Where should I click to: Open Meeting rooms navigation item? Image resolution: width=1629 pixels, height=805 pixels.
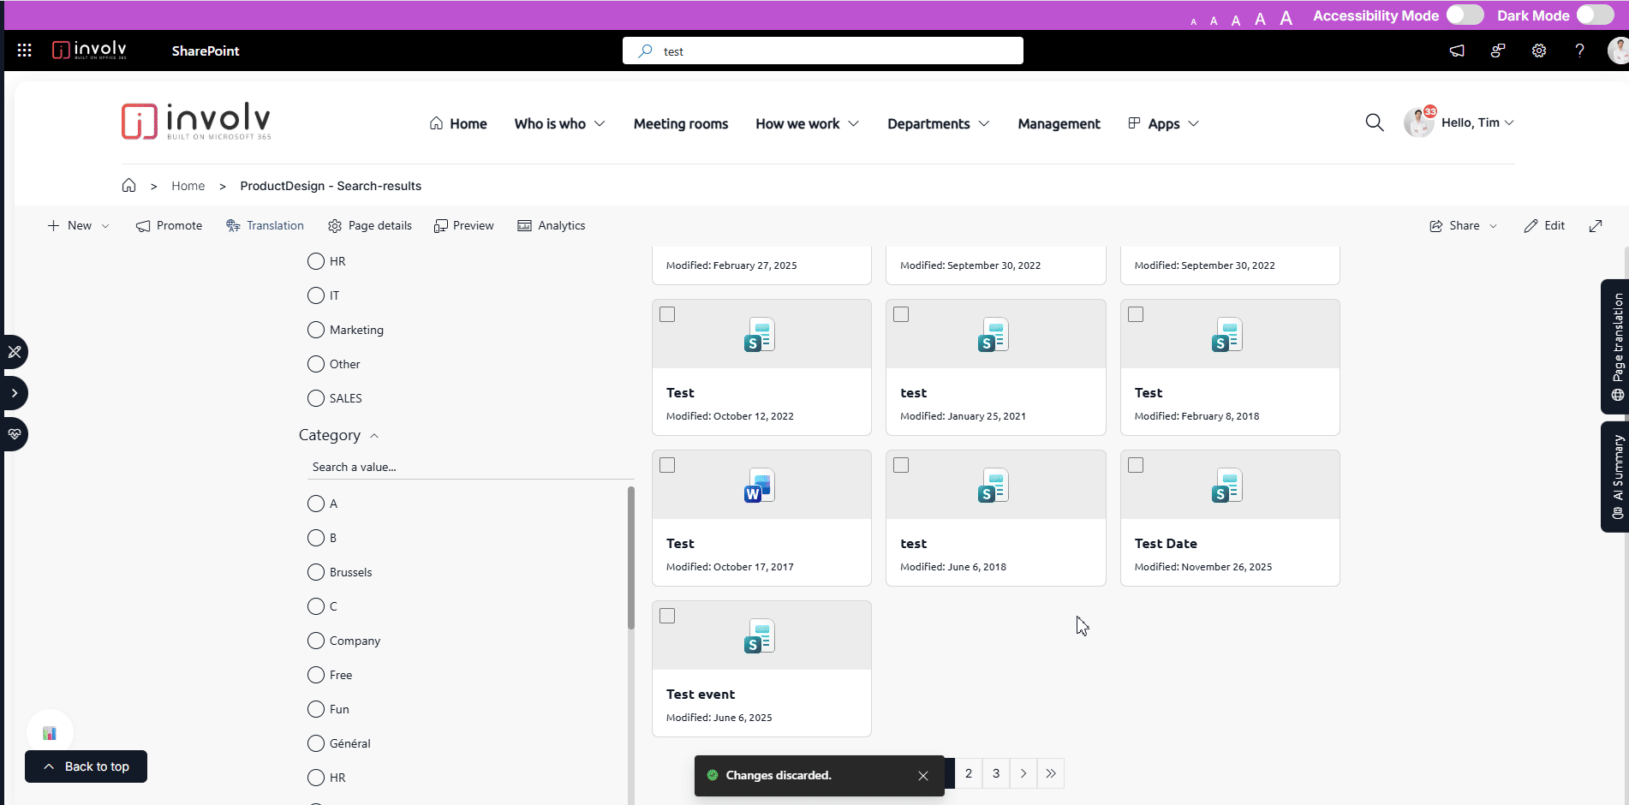[x=681, y=123]
